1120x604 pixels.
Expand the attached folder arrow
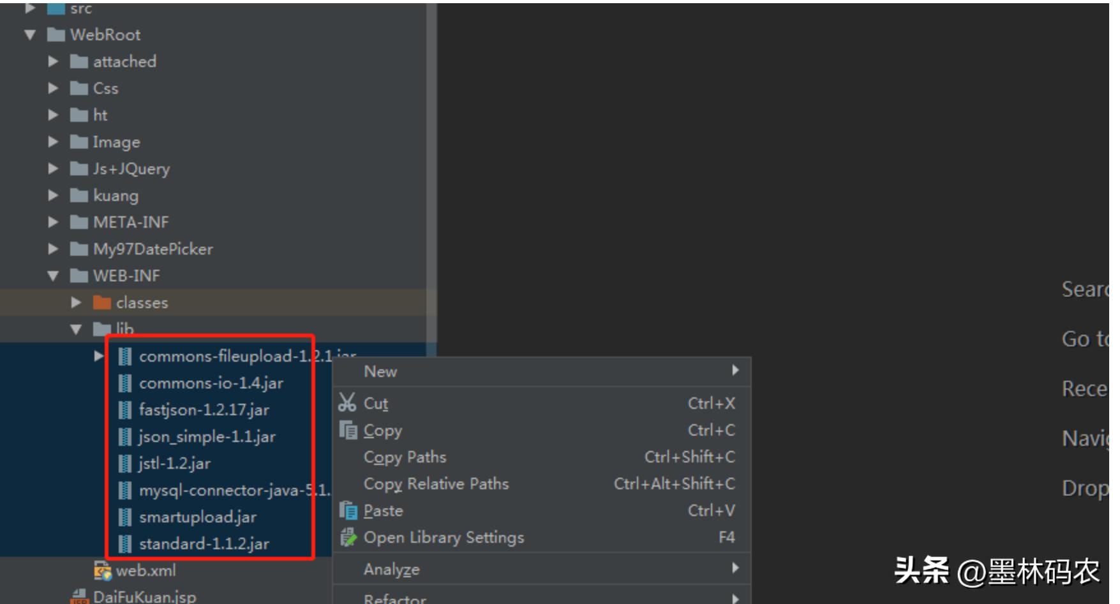[x=53, y=61]
